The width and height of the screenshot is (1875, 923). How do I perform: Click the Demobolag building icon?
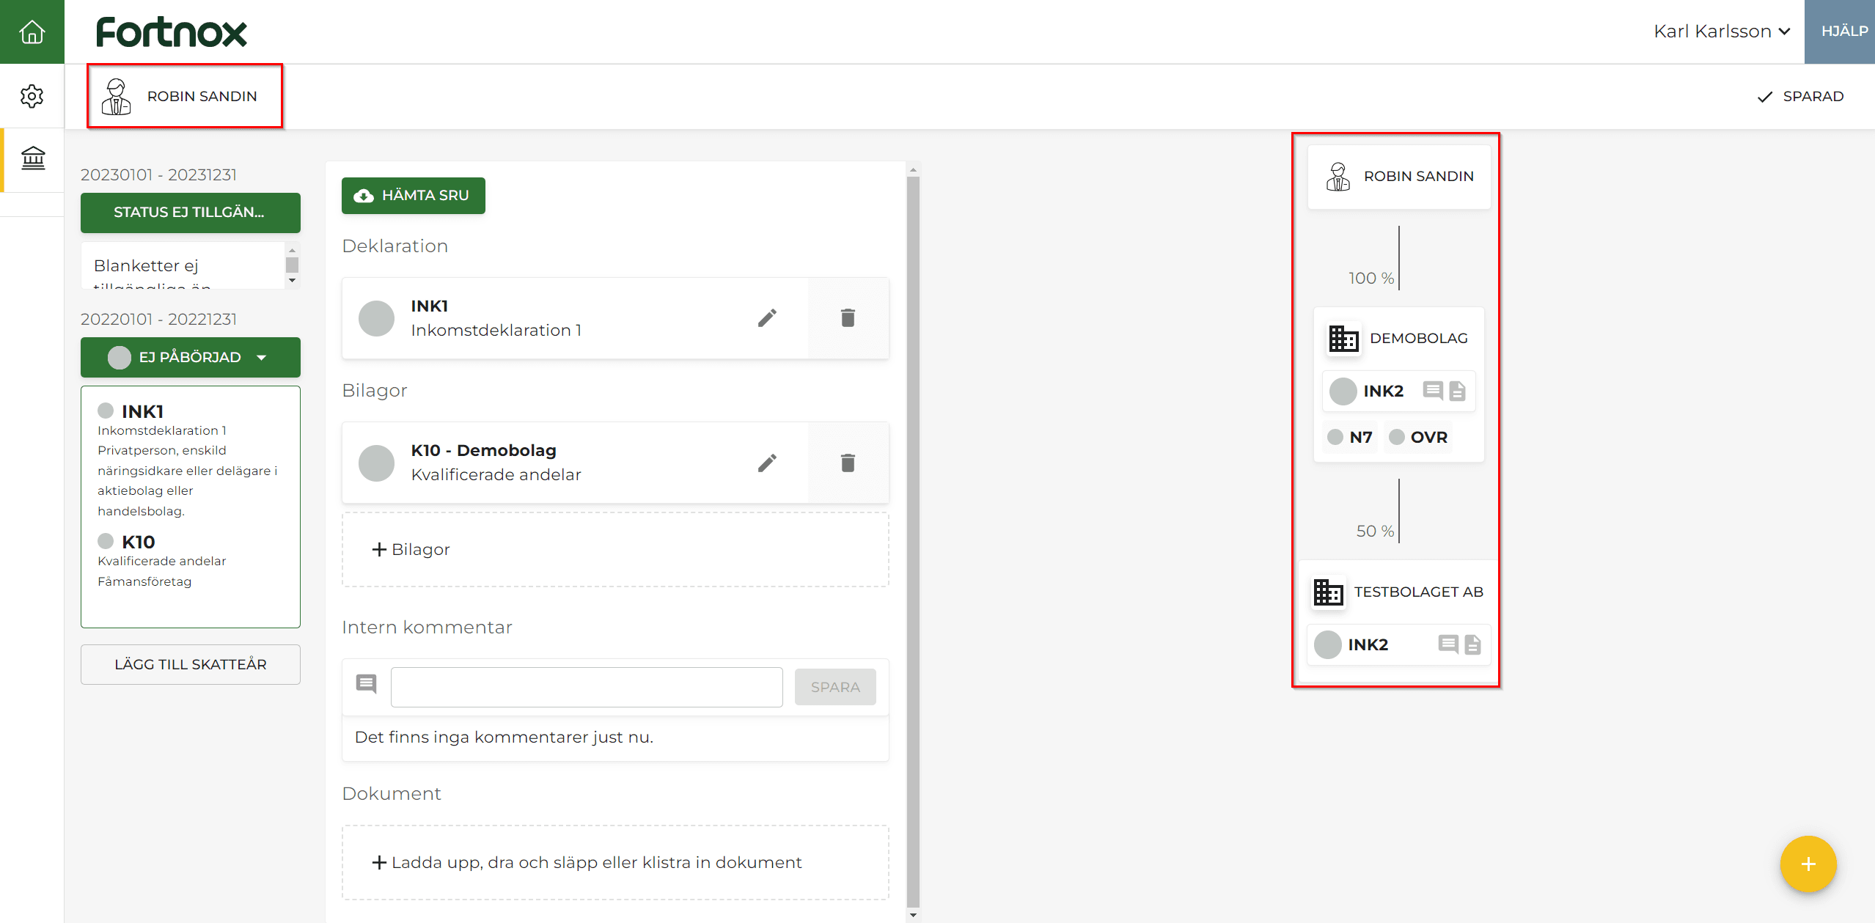1343,338
